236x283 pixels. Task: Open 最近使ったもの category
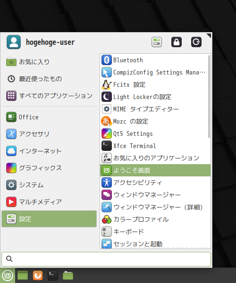(x=49, y=79)
